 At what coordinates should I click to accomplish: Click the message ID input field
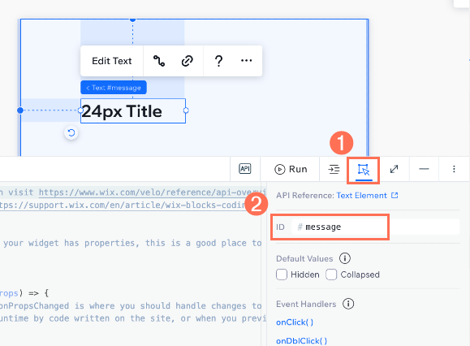(x=375, y=227)
